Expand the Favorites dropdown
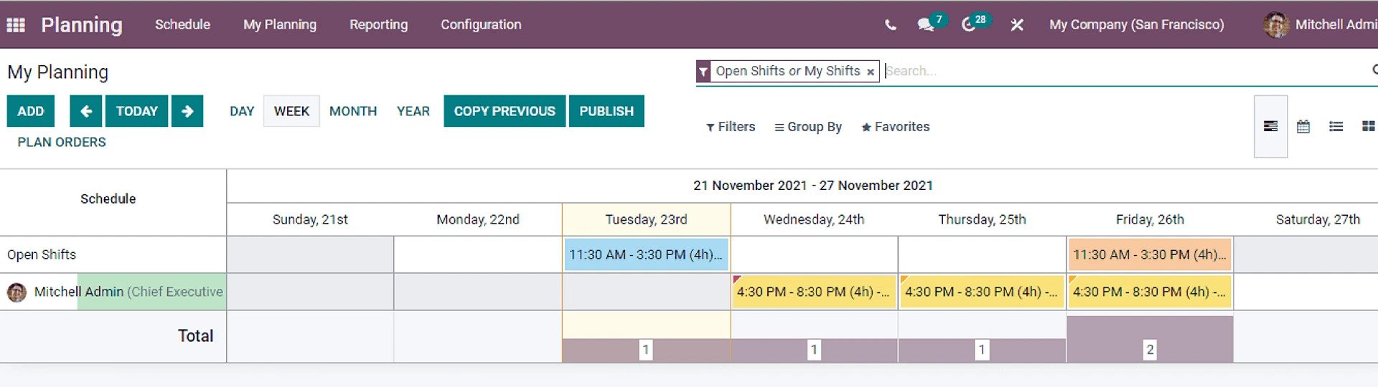 896,127
